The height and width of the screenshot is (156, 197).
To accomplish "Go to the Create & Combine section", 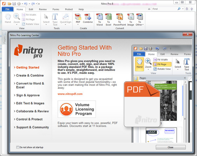I will 30,75.
